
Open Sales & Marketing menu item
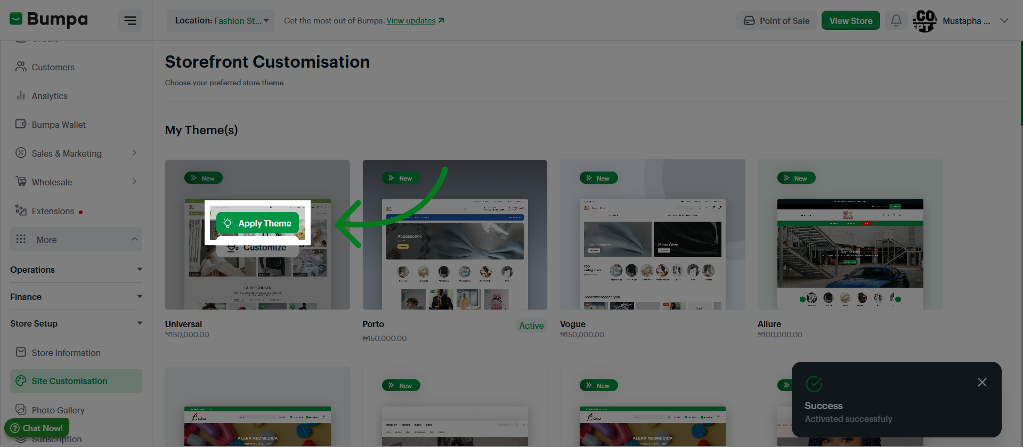(67, 153)
